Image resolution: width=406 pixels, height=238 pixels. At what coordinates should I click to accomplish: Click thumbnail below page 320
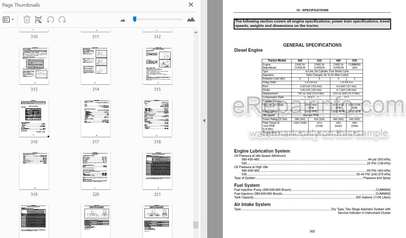point(96,221)
